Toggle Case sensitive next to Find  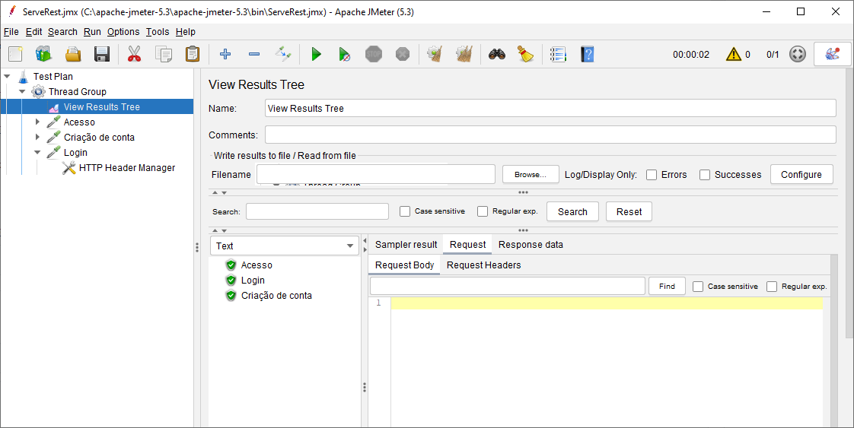[698, 287]
